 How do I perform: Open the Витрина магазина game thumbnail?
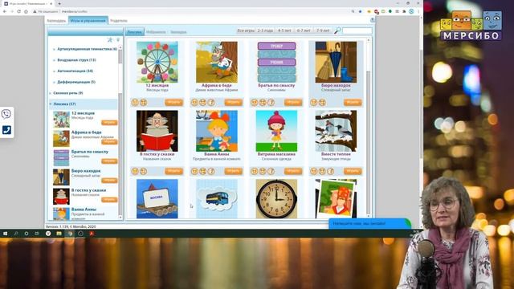click(x=276, y=131)
